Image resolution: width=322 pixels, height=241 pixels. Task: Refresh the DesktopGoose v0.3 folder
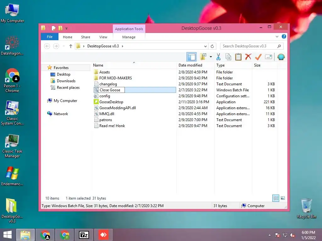(x=212, y=46)
